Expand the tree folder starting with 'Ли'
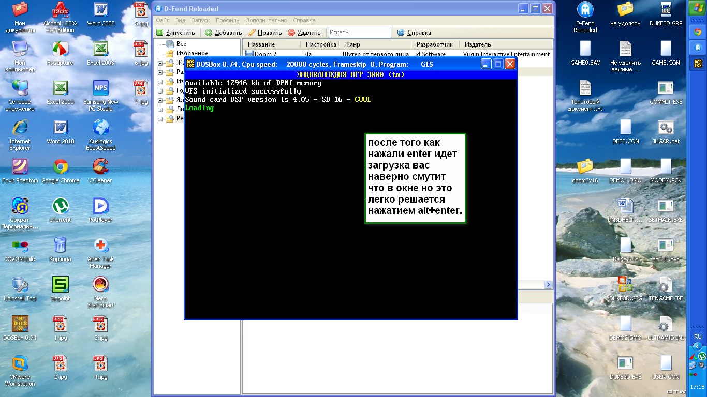The width and height of the screenshot is (707, 397). click(x=160, y=110)
